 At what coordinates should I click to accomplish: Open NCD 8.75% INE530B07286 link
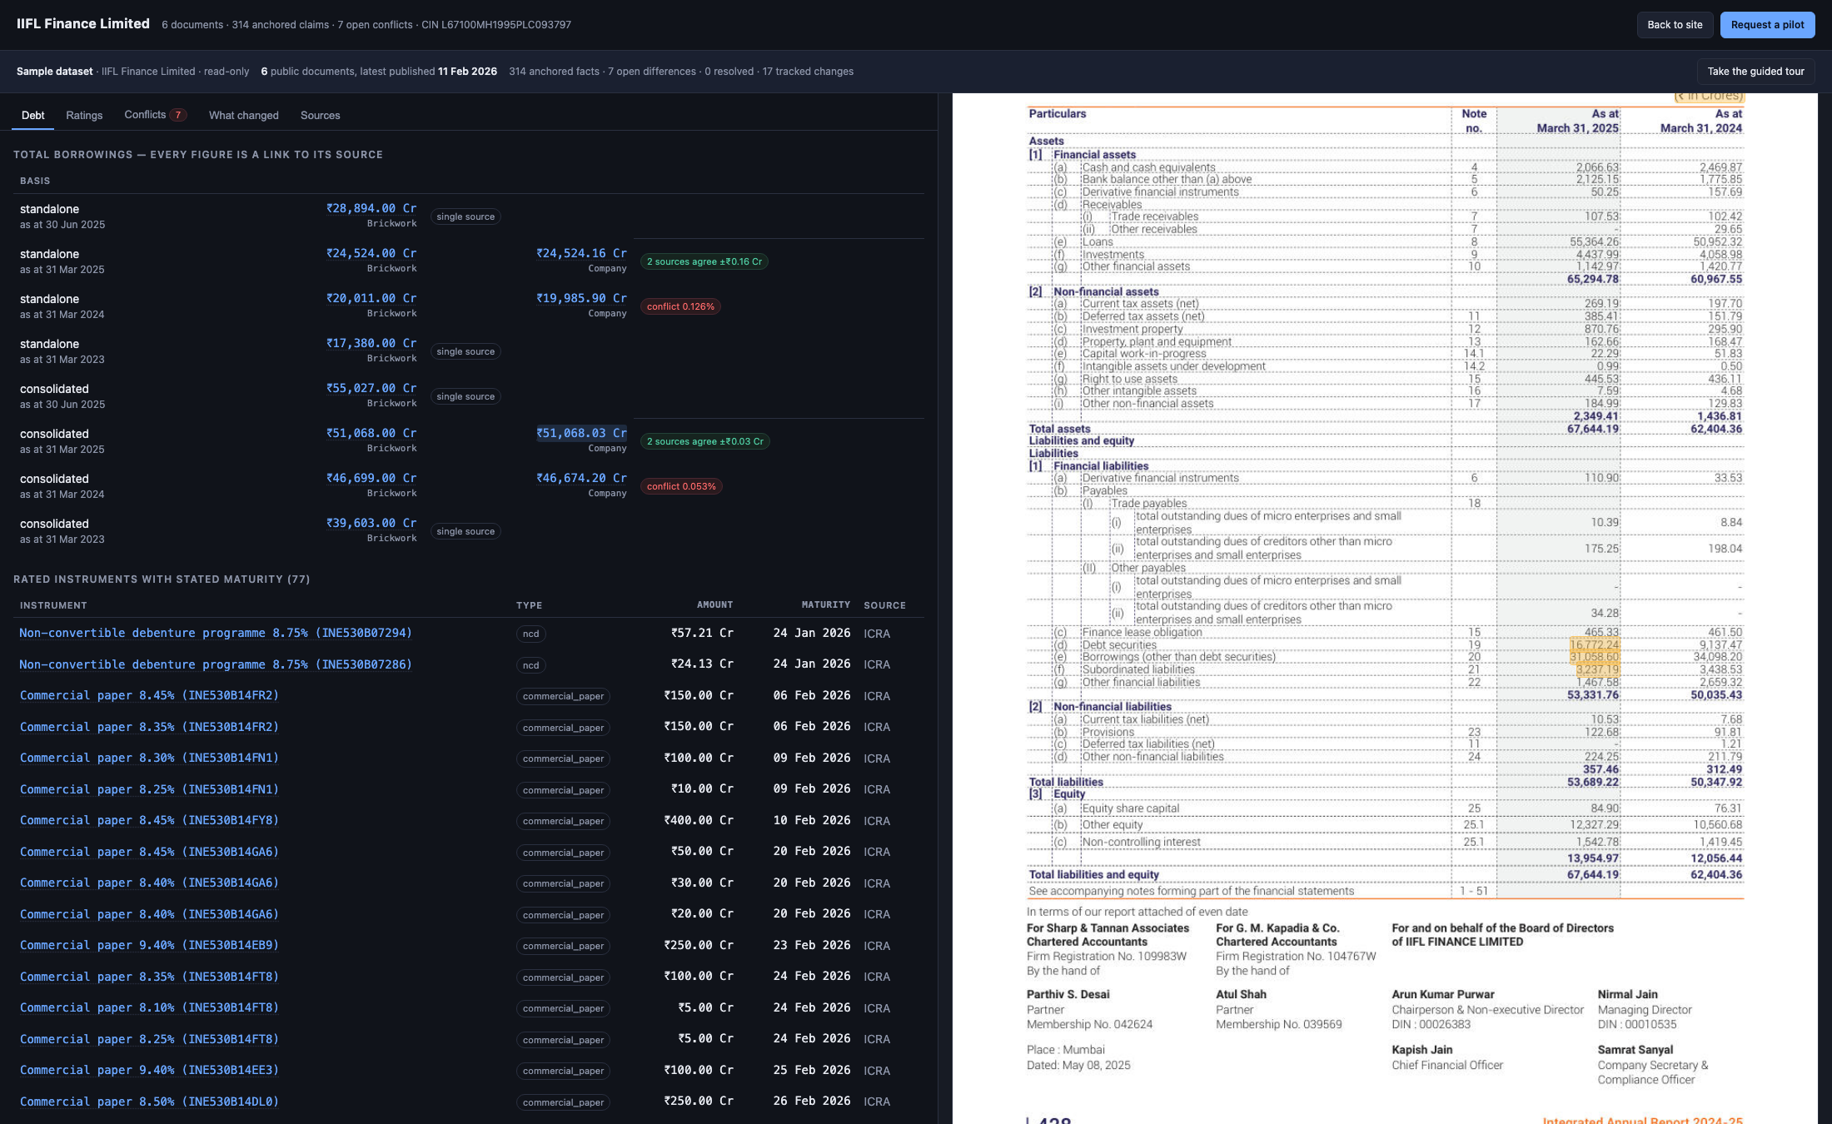pyautogui.click(x=216, y=664)
